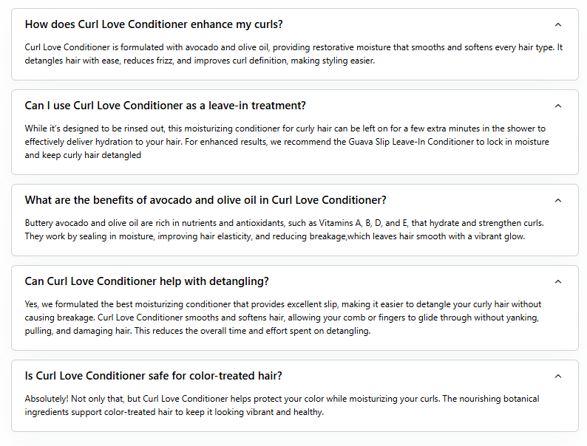This screenshot has height=446, width=587.
Task: Collapse the curl enhancement FAQ using its chevron
Action: (558, 24)
